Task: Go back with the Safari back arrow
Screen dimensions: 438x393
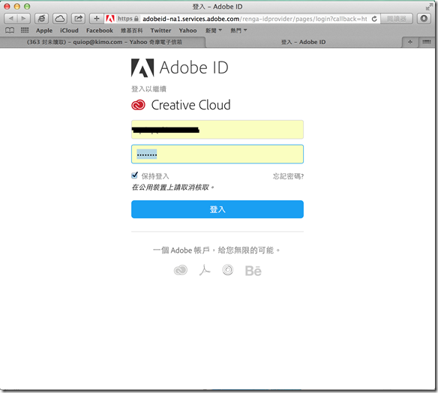Action: point(10,19)
